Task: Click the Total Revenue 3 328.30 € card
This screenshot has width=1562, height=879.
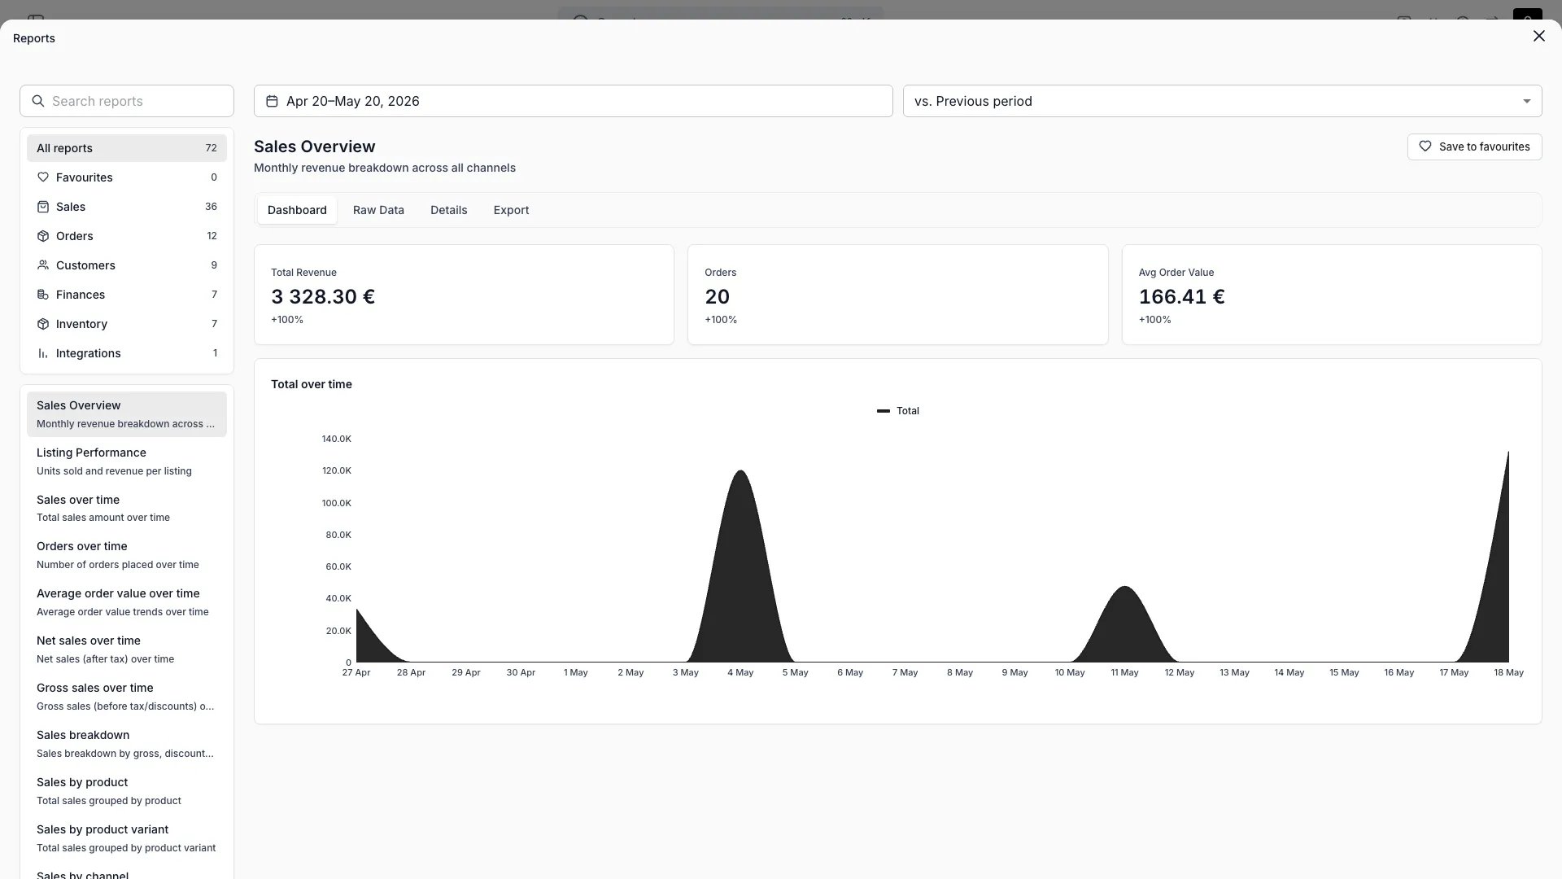Action: click(x=464, y=295)
